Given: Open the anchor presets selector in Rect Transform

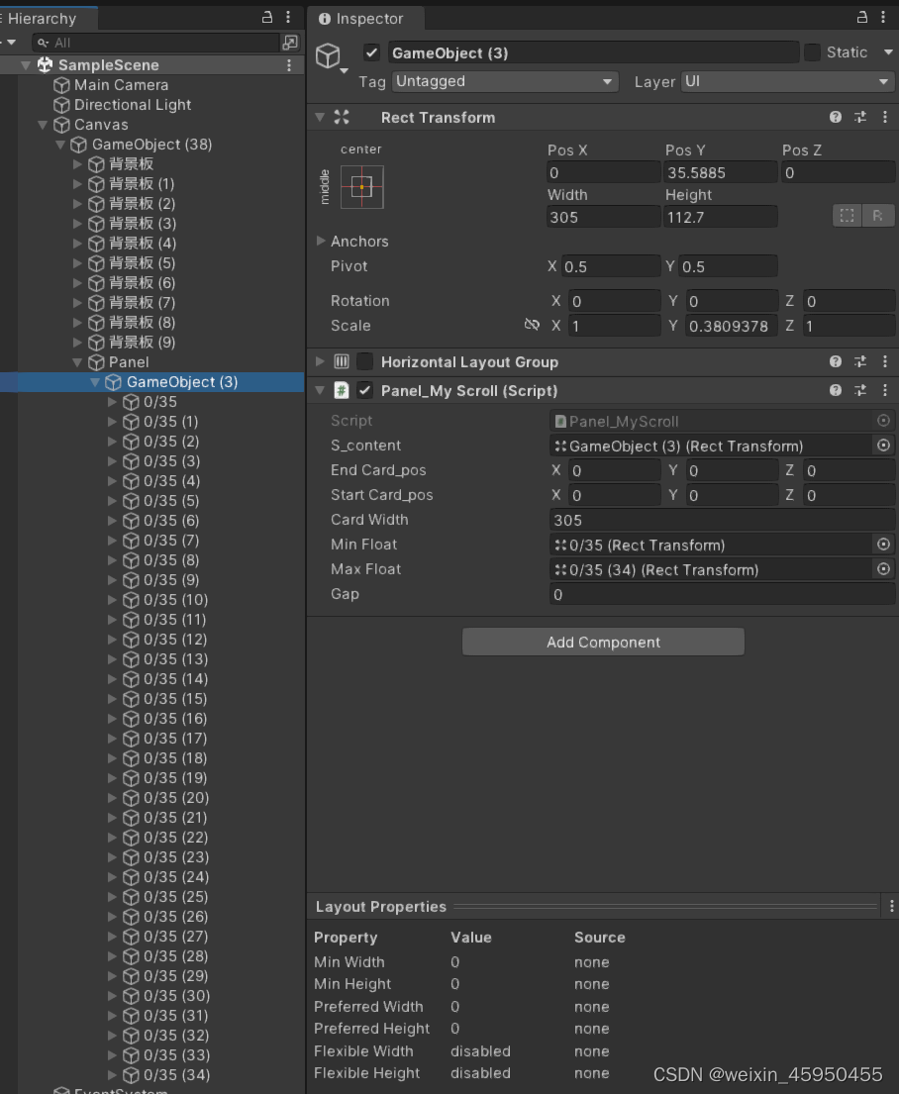Looking at the screenshot, I should pyautogui.click(x=361, y=186).
